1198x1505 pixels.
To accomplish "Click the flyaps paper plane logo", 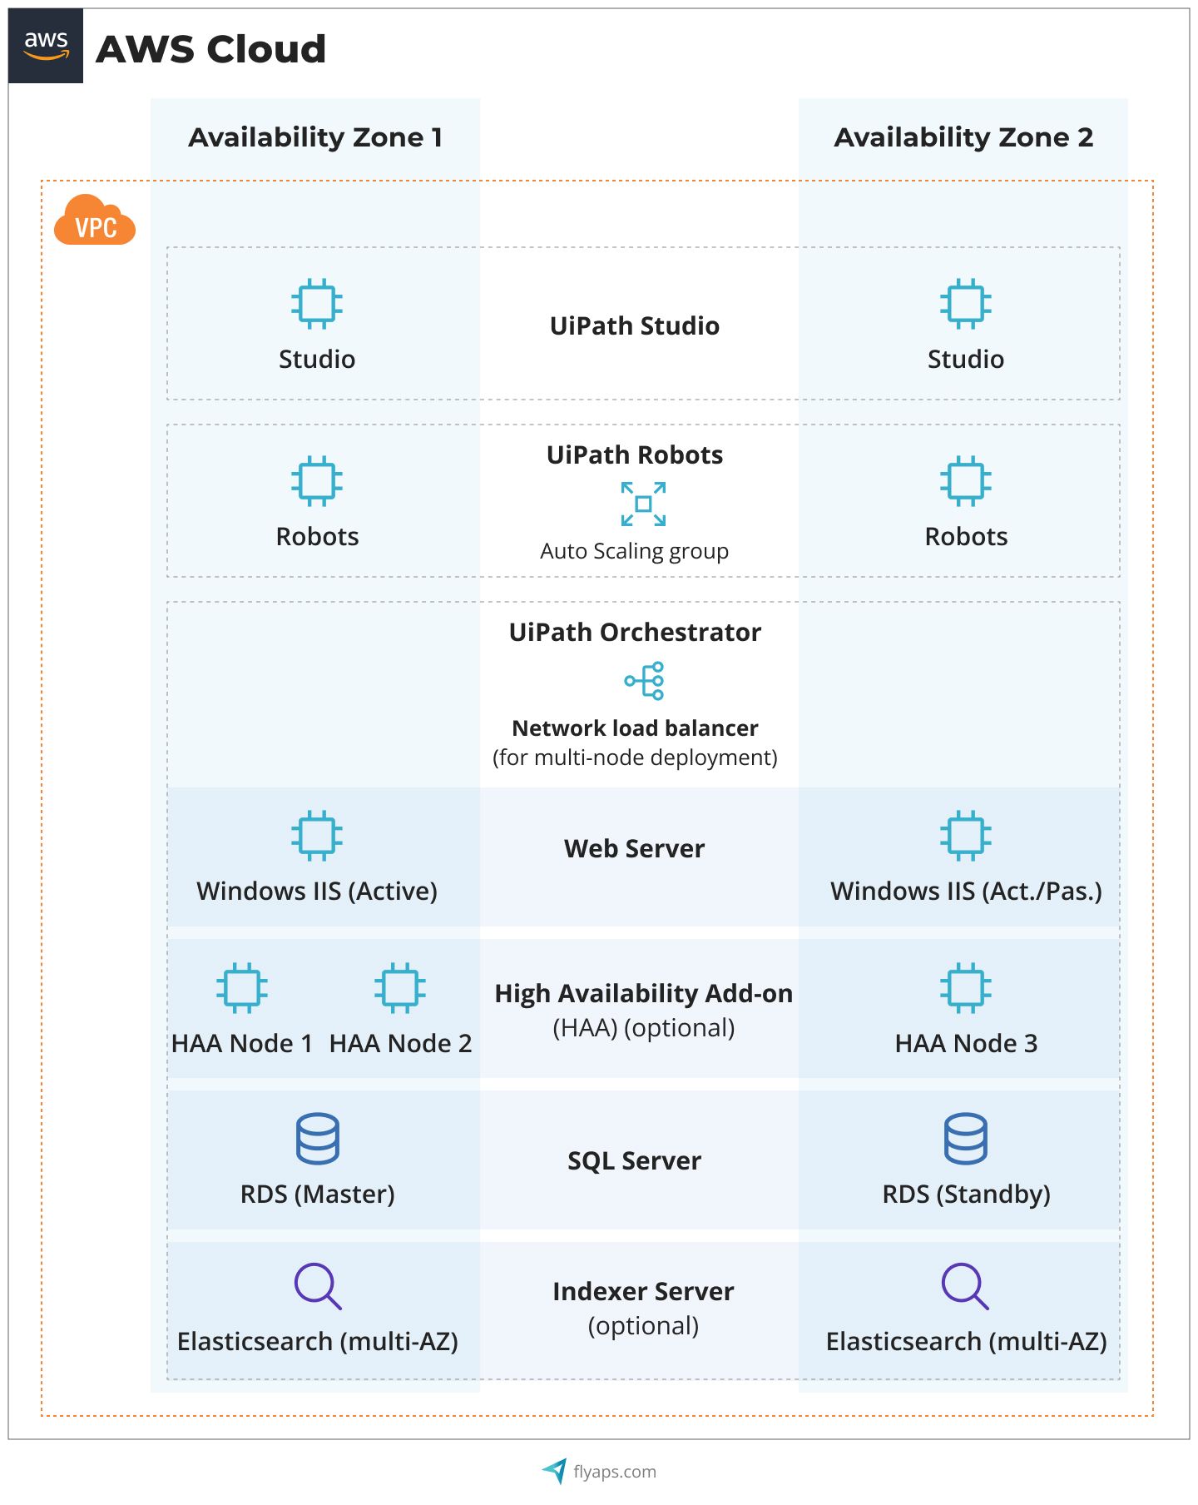I will (555, 1471).
